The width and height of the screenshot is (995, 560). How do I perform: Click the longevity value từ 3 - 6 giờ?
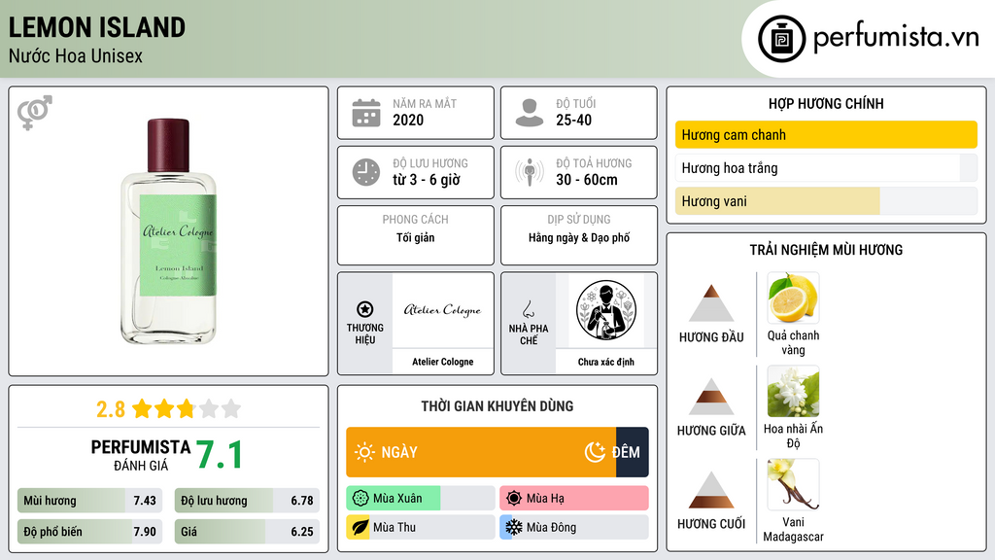427,180
